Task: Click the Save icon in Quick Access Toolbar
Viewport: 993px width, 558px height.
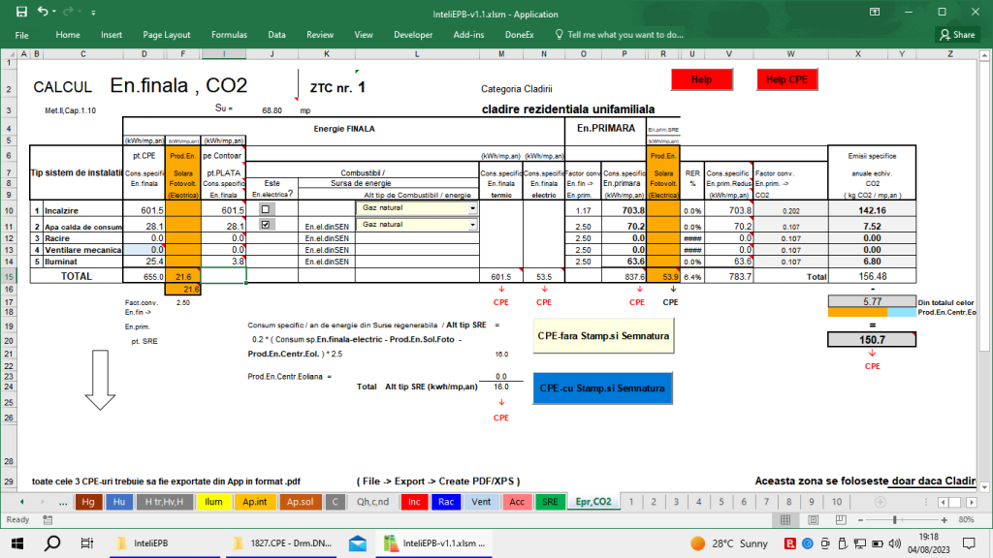Action: click(21, 12)
